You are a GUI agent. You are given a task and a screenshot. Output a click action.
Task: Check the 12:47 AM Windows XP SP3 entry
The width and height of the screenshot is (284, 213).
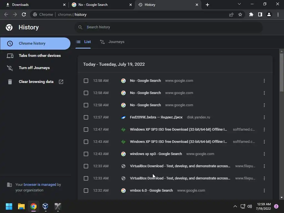[x=86, y=130]
